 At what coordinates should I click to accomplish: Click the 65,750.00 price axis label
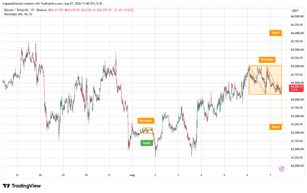pos(297,41)
